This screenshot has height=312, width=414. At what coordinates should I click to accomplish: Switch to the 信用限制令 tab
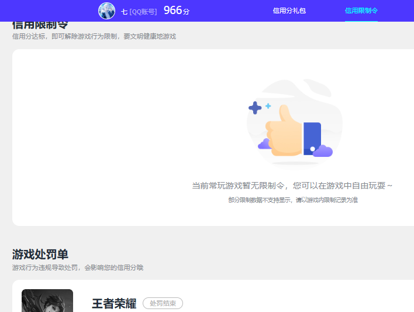tap(361, 11)
